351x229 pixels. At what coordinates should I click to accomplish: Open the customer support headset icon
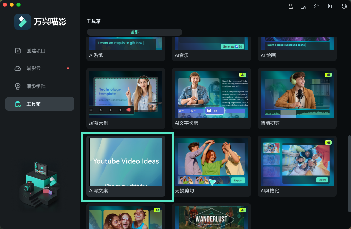[344, 6]
